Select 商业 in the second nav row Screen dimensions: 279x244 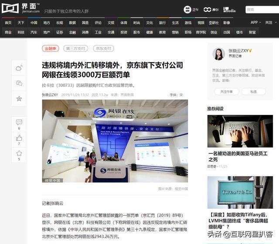click(8, 32)
